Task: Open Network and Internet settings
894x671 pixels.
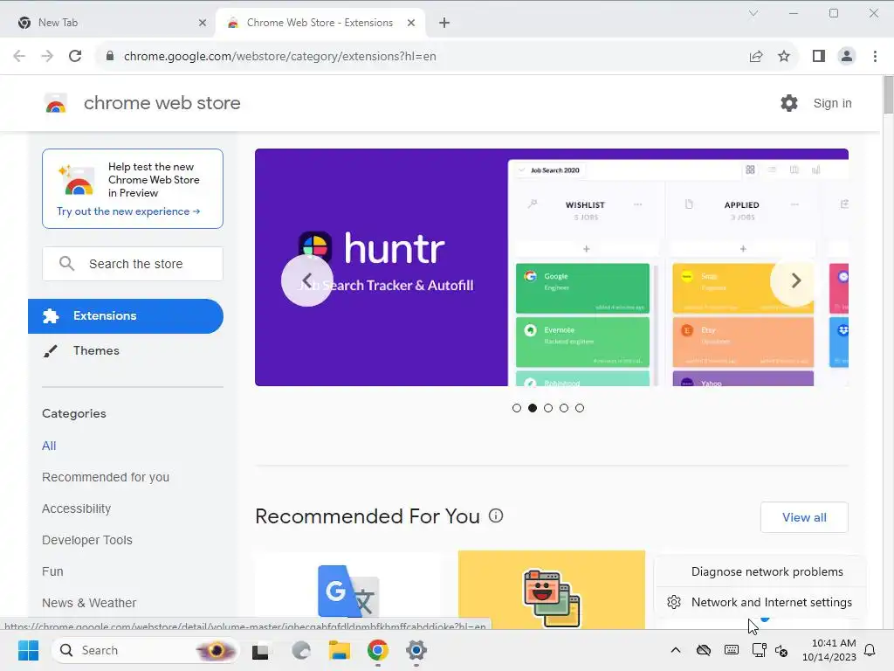Action: 760,603
